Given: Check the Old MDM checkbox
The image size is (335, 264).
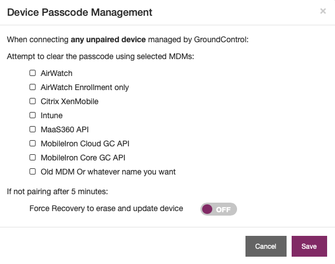Looking at the screenshot, I should click(x=33, y=172).
